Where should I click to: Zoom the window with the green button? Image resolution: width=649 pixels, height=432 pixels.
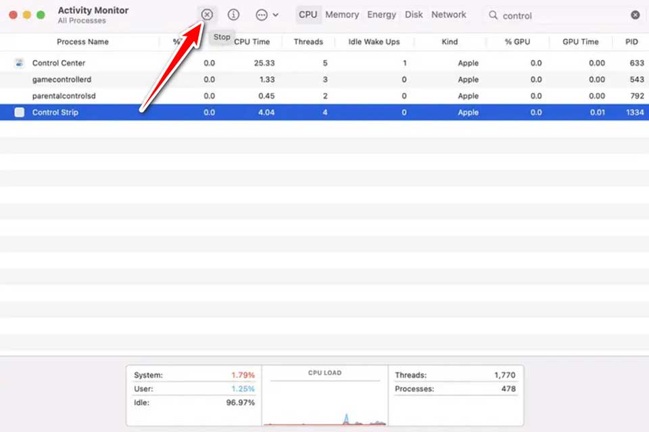[x=41, y=16]
